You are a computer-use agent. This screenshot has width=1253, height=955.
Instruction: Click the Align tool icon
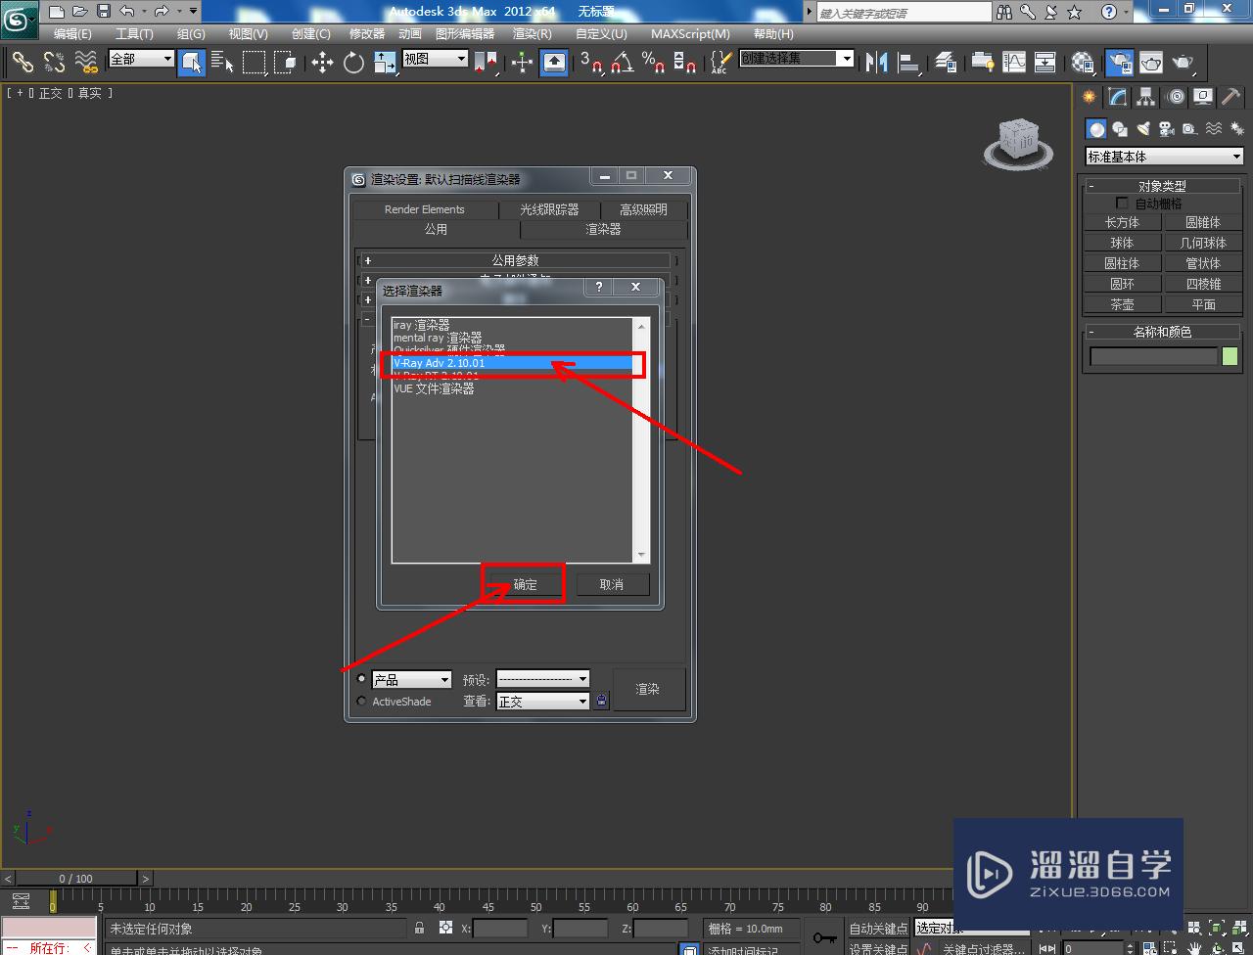tap(909, 63)
